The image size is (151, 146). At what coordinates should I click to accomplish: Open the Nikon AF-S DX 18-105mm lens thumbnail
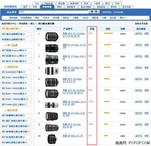pyautogui.click(x=52, y=37)
